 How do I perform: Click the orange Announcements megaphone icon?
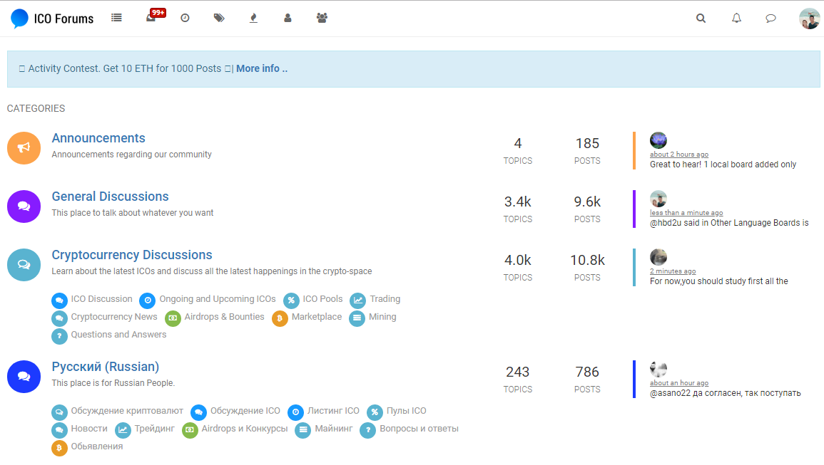(x=24, y=148)
